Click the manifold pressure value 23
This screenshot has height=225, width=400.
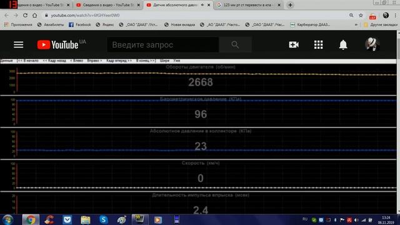[201, 146]
